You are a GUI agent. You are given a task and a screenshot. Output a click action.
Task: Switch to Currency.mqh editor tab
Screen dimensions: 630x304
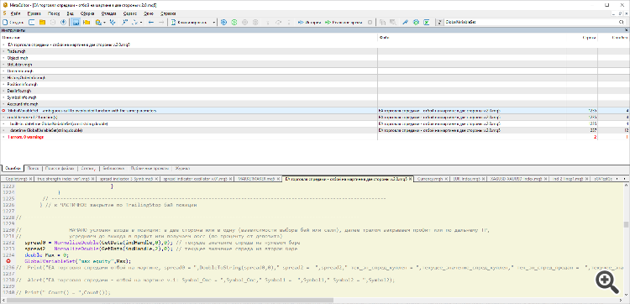[432, 178]
